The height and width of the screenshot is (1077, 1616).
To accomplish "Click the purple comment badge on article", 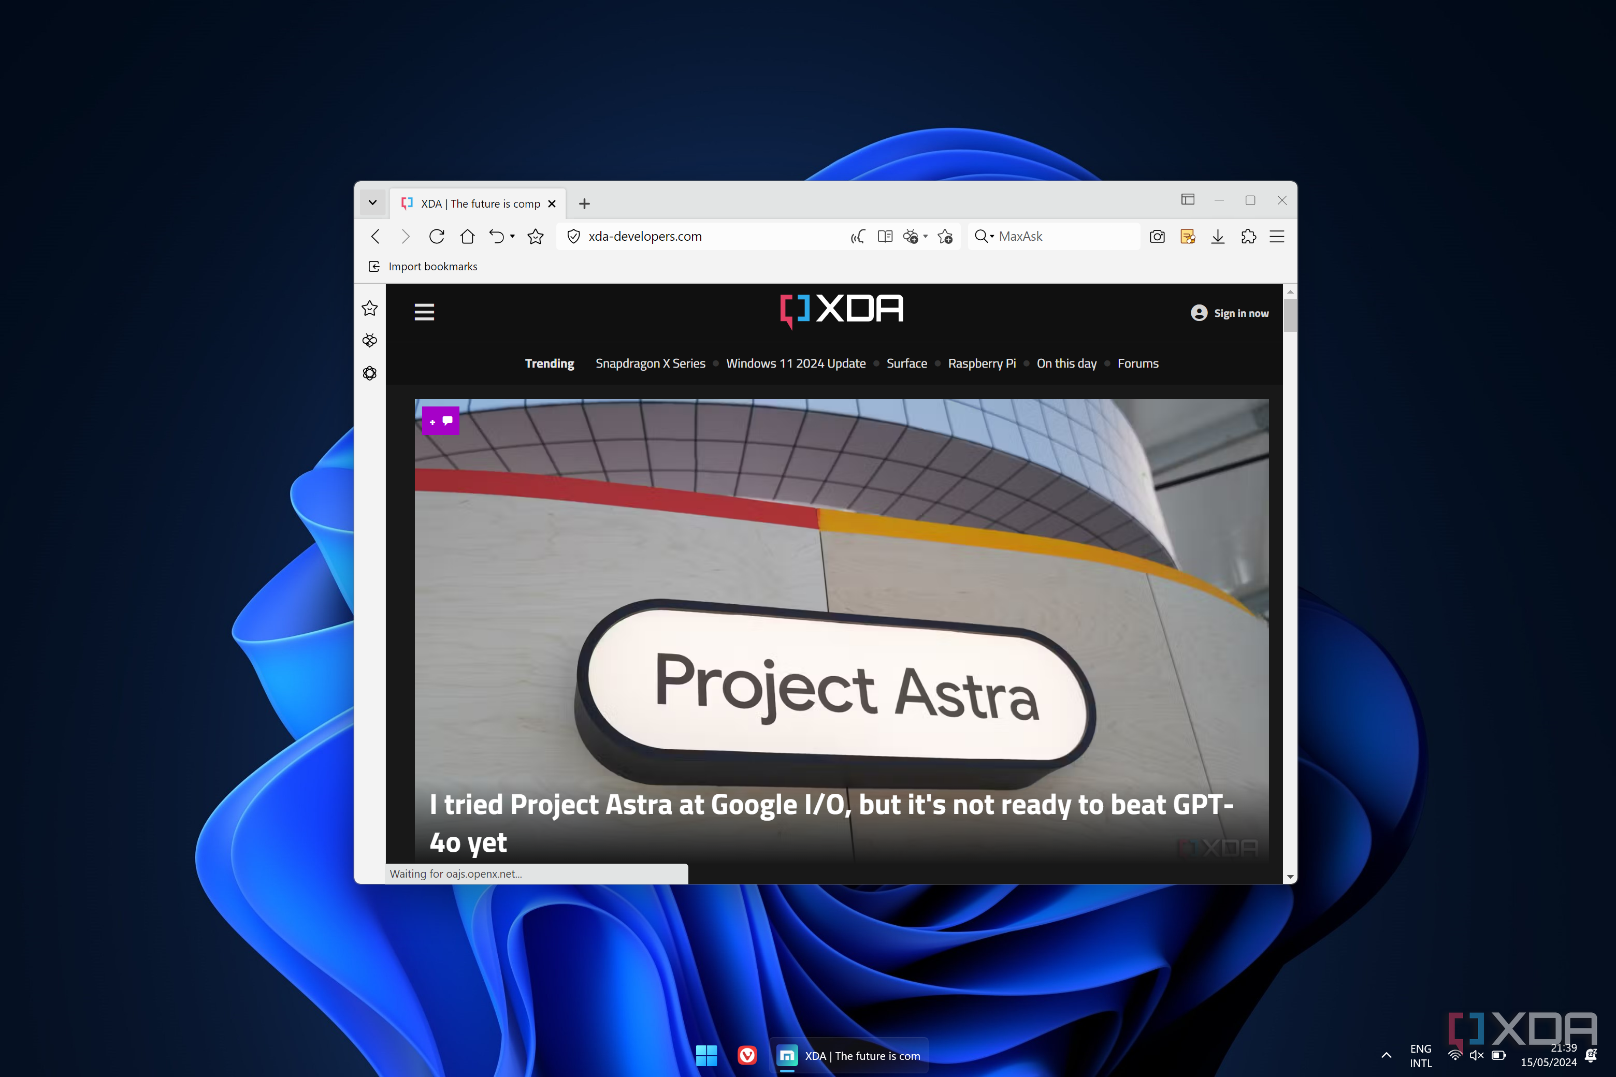I will [x=440, y=421].
